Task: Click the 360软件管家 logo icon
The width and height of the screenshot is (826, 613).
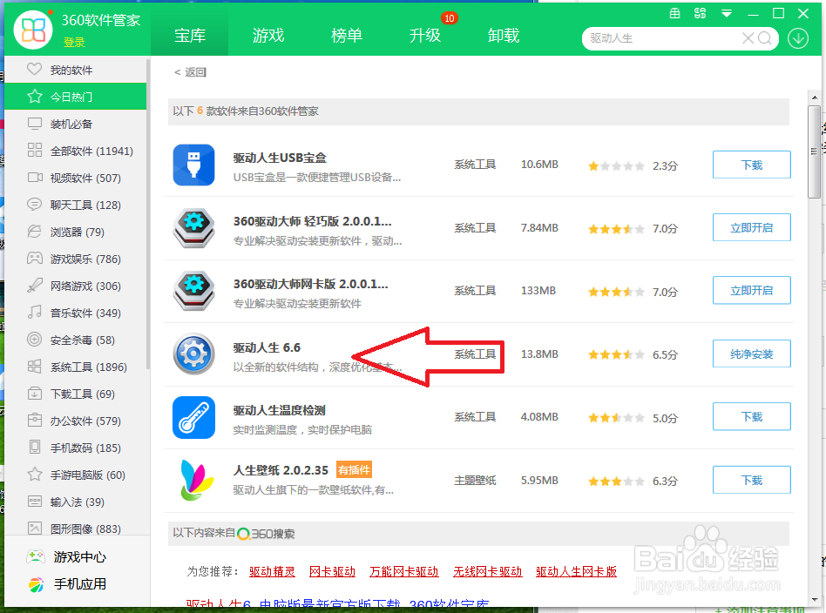Action: pos(32,29)
